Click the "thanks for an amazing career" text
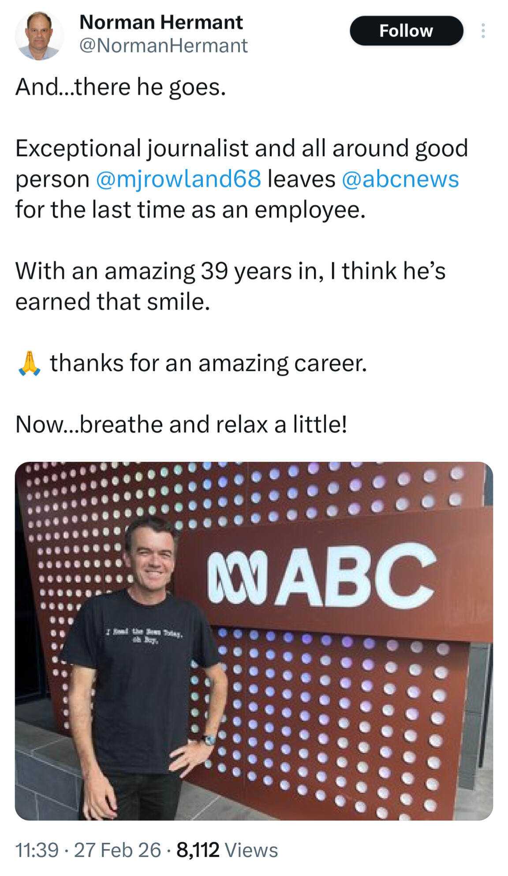The image size is (508, 876). click(x=208, y=363)
